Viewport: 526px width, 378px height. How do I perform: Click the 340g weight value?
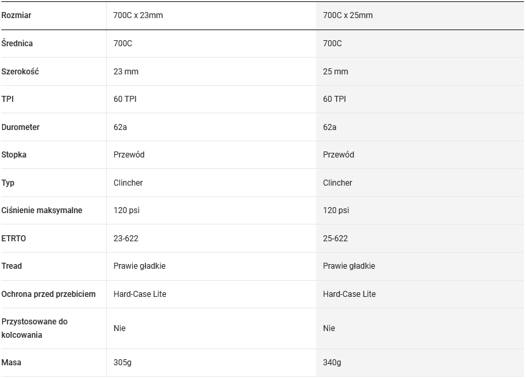point(332,363)
